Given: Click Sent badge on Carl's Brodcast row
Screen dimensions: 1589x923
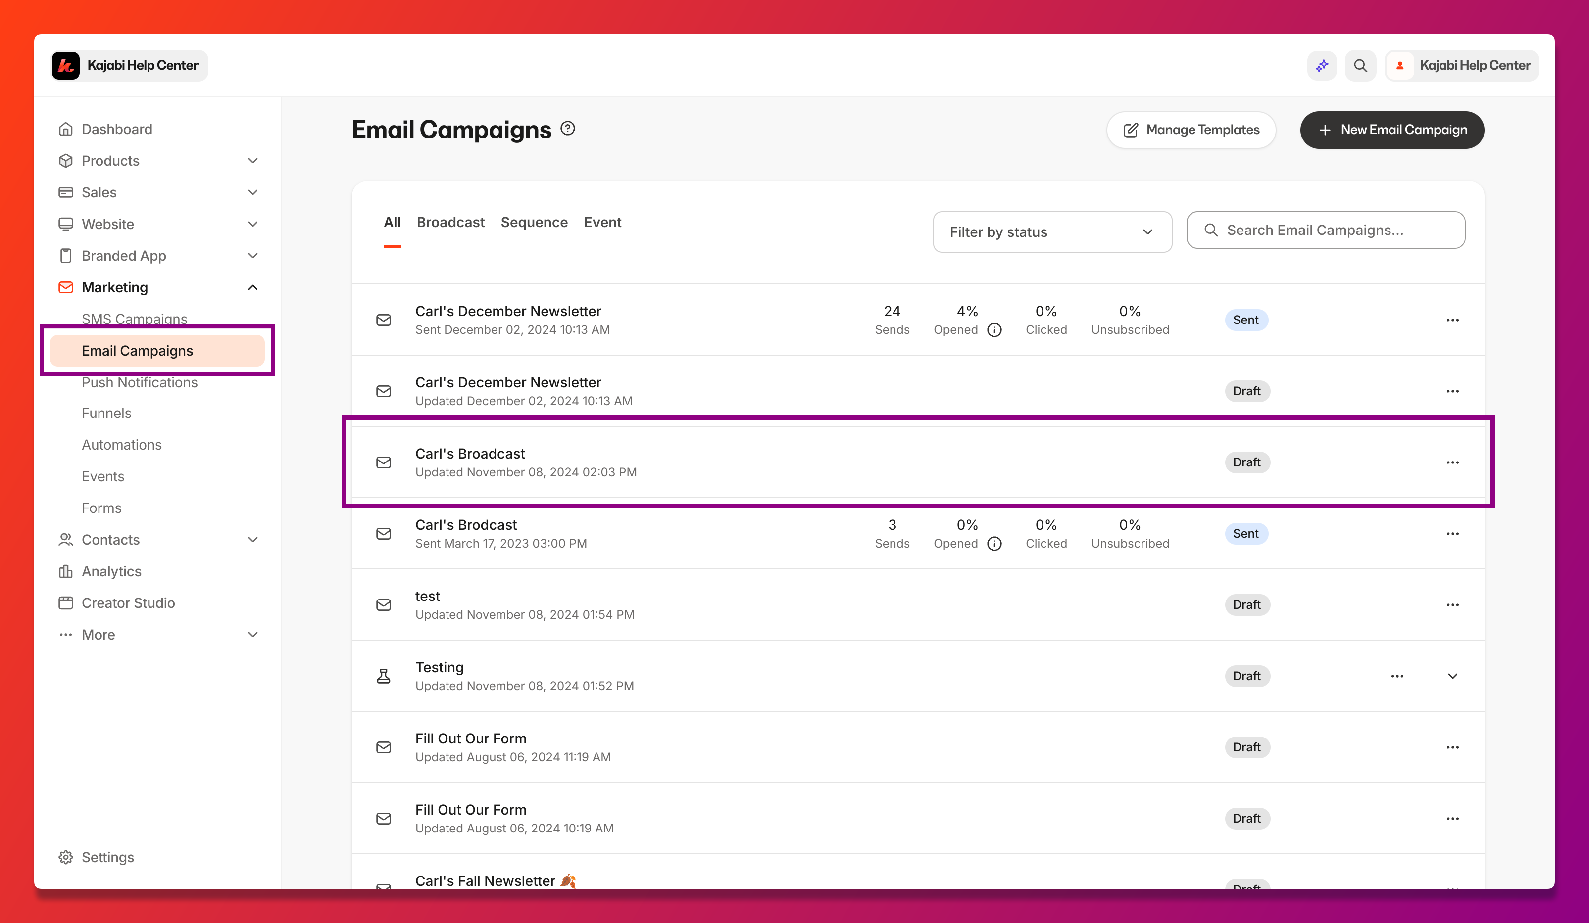Looking at the screenshot, I should pyautogui.click(x=1246, y=534).
